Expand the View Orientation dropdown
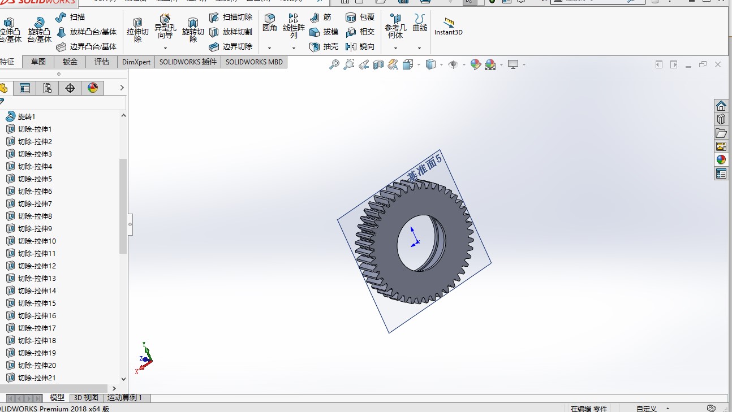Screen dimensions: 732x412 point(418,64)
